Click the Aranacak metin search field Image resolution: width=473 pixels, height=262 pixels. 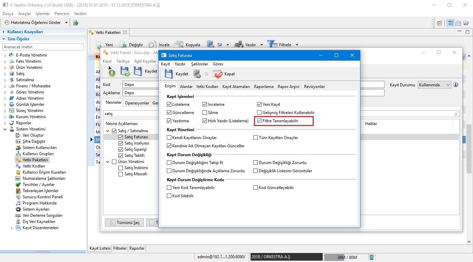coord(43,47)
